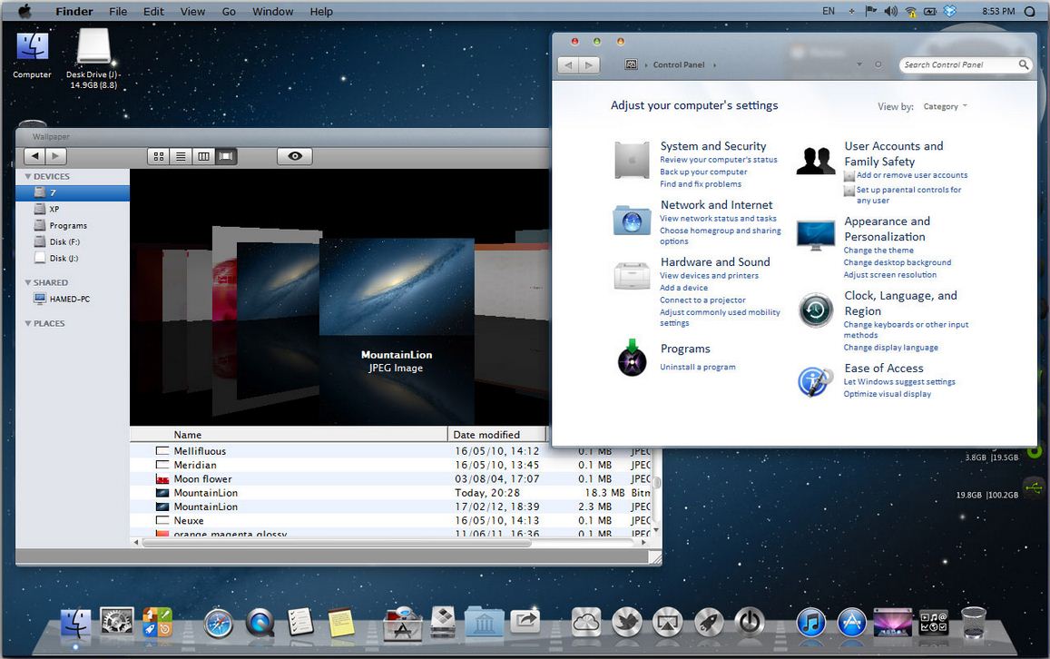Open Reminders checklist in the dock
The height and width of the screenshot is (659, 1050).
(300, 622)
